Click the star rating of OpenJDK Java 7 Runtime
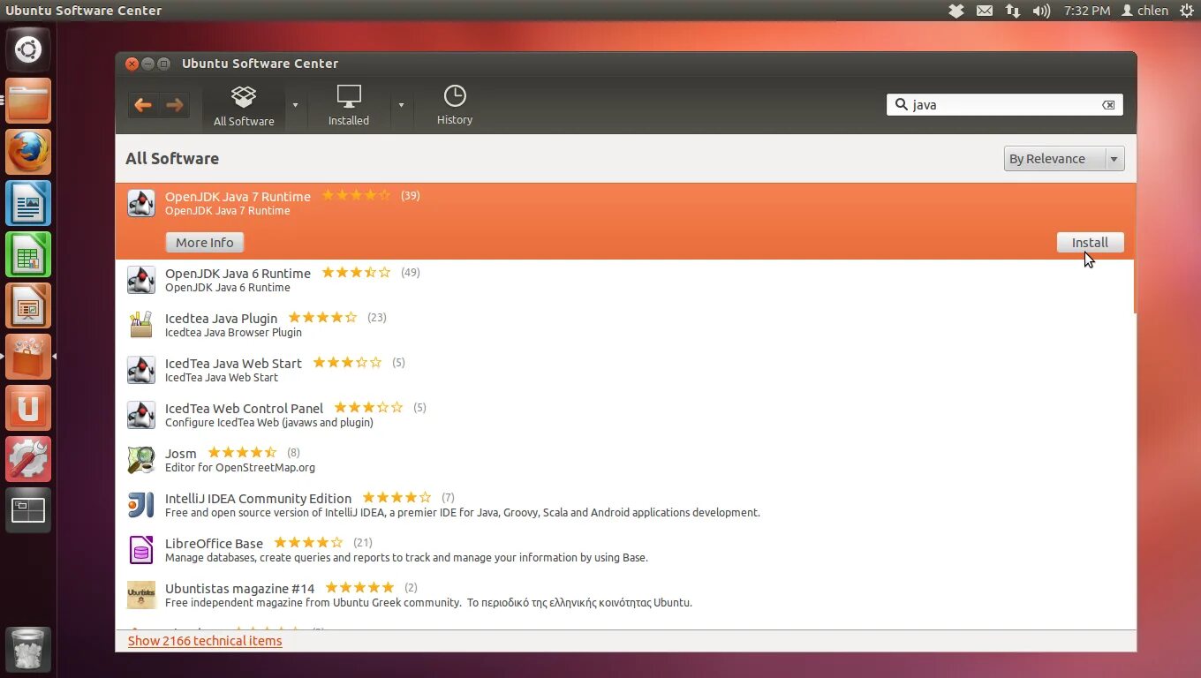 tap(356, 195)
